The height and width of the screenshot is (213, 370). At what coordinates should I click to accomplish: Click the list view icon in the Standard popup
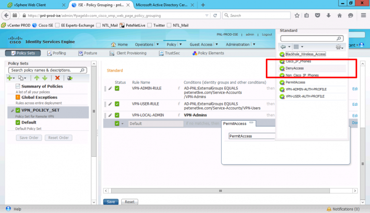(x=296, y=47)
